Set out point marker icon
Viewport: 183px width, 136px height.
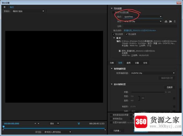coord(39,123)
